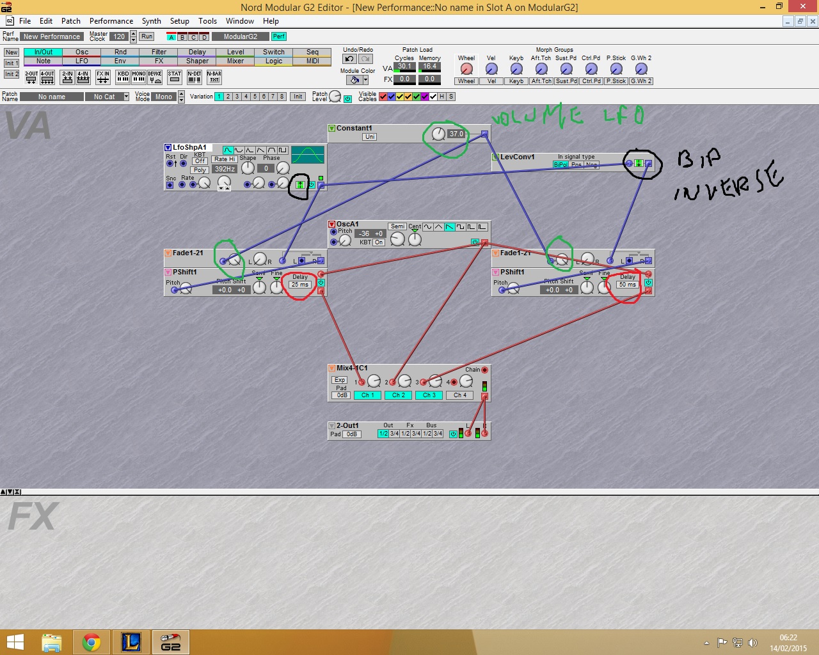
Task: Click the Undo arrow button
Action: click(x=349, y=59)
